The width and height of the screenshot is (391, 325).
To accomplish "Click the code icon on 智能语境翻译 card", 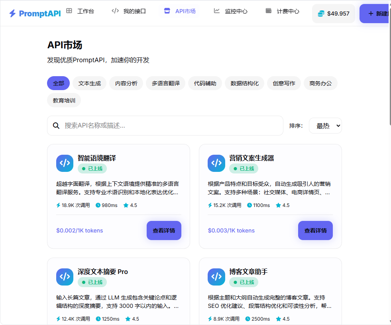I will point(65,163).
